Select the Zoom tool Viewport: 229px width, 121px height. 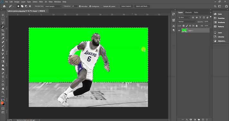[x=3, y=92]
